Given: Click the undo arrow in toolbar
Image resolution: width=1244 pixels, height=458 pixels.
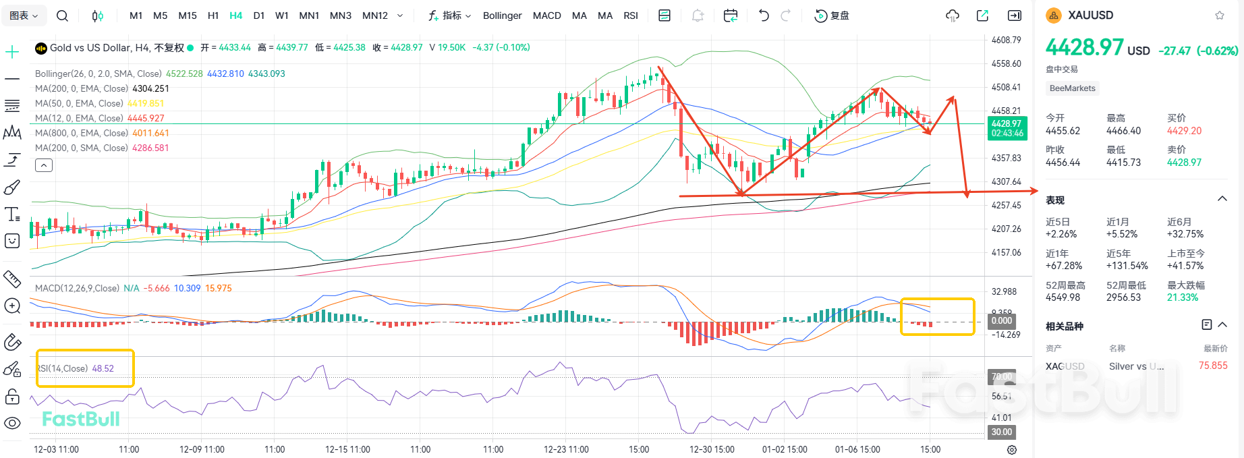Looking at the screenshot, I should (x=764, y=16).
